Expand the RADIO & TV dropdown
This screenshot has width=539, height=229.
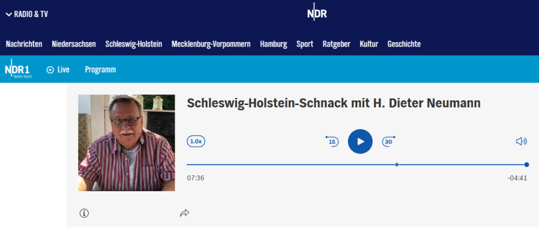(27, 14)
